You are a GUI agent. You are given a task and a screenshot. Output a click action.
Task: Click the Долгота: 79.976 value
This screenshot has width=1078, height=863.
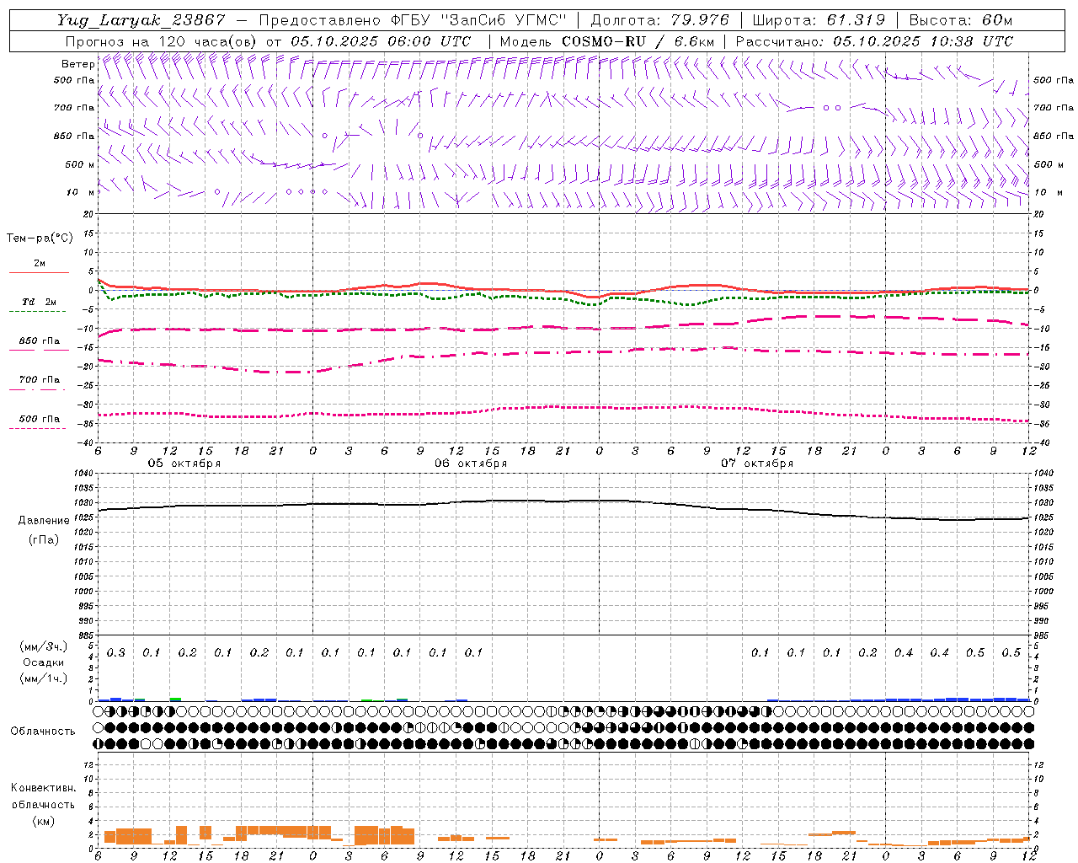click(660, 20)
